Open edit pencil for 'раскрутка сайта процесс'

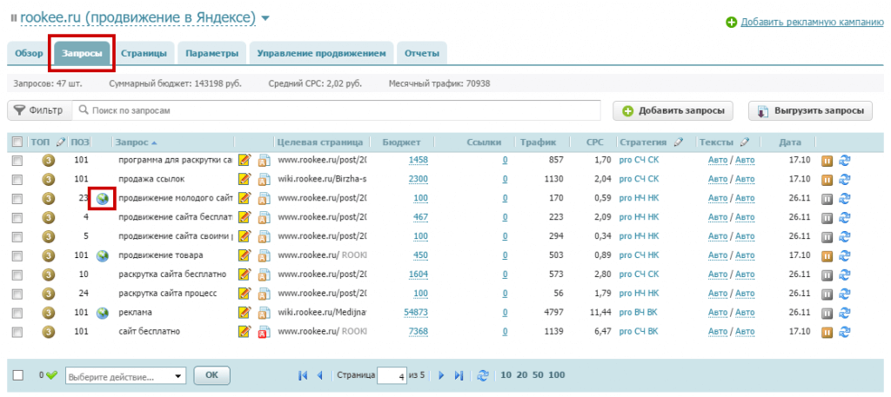(245, 294)
